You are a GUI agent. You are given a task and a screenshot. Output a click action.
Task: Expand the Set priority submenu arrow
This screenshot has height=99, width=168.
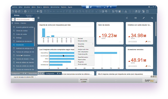[x=93, y=44]
